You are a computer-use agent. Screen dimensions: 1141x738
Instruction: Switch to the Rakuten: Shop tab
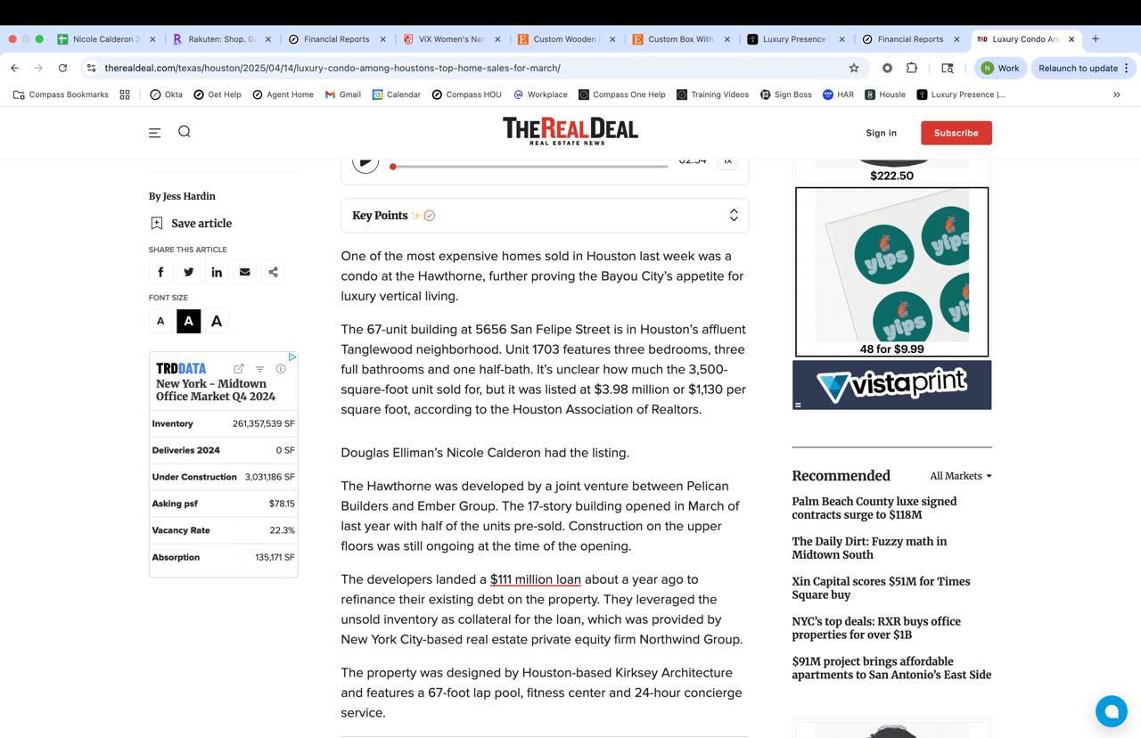click(x=220, y=39)
